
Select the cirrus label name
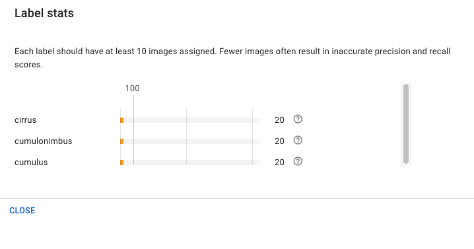coord(25,120)
